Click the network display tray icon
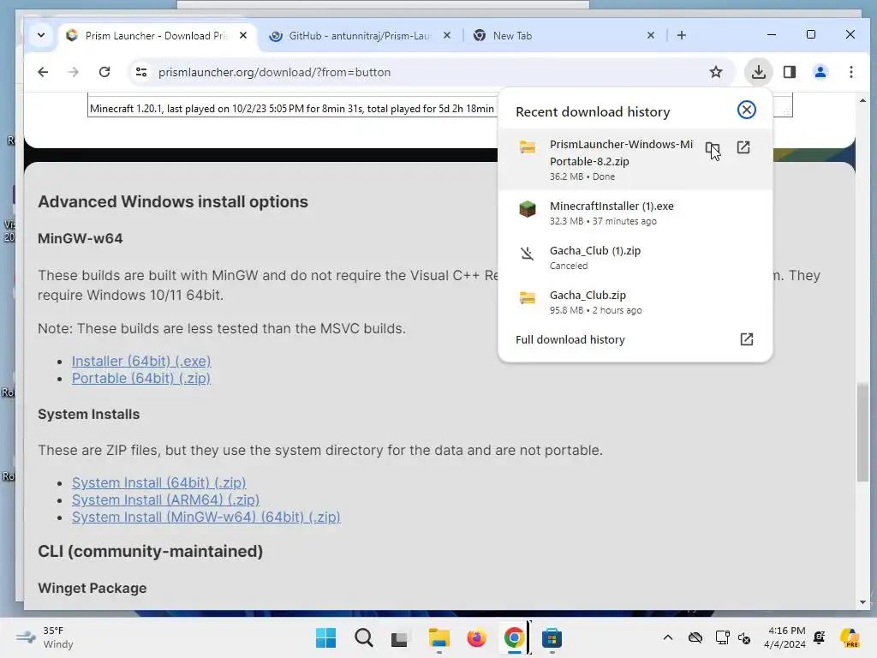This screenshot has height=658, width=877. (x=722, y=637)
